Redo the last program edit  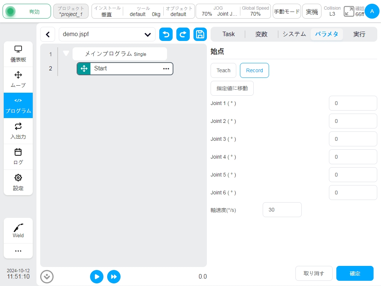183,34
